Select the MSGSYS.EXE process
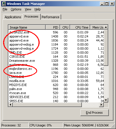Viewport: 116px width, 129px height. (56, 85)
